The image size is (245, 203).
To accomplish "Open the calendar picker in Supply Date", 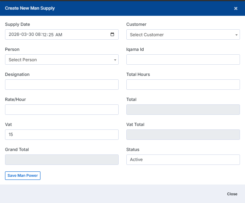I will [112, 34].
